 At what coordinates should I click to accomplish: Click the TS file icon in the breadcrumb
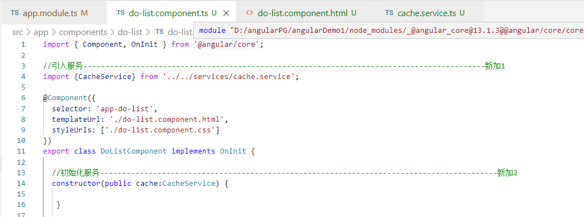click(160, 32)
